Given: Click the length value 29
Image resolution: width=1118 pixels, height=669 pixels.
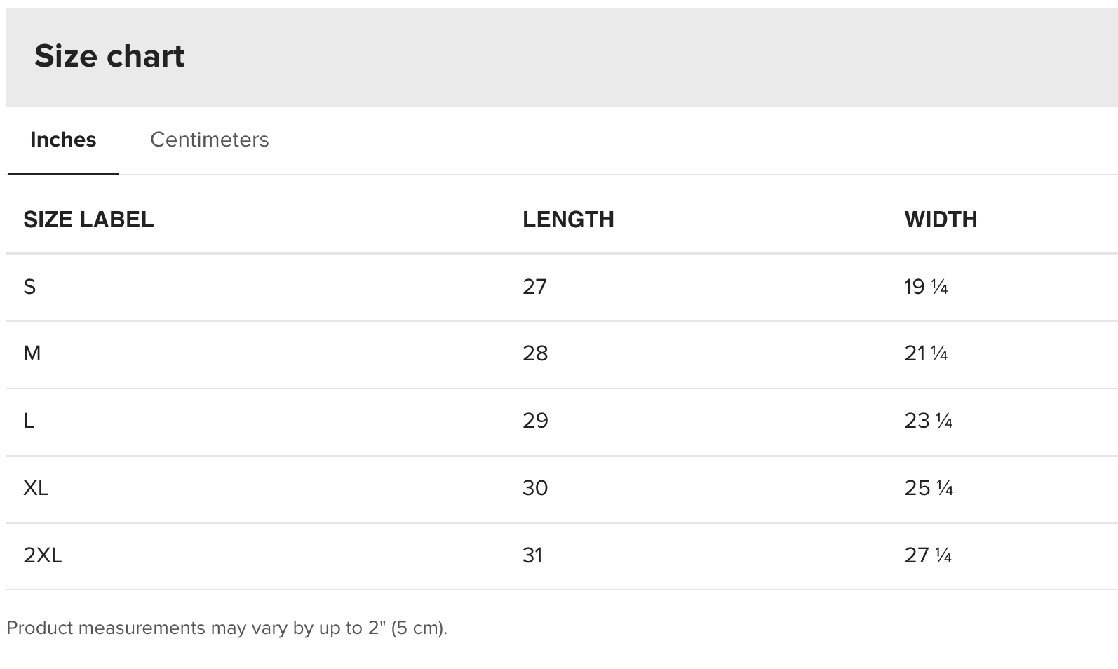Looking at the screenshot, I should point(535,421).
